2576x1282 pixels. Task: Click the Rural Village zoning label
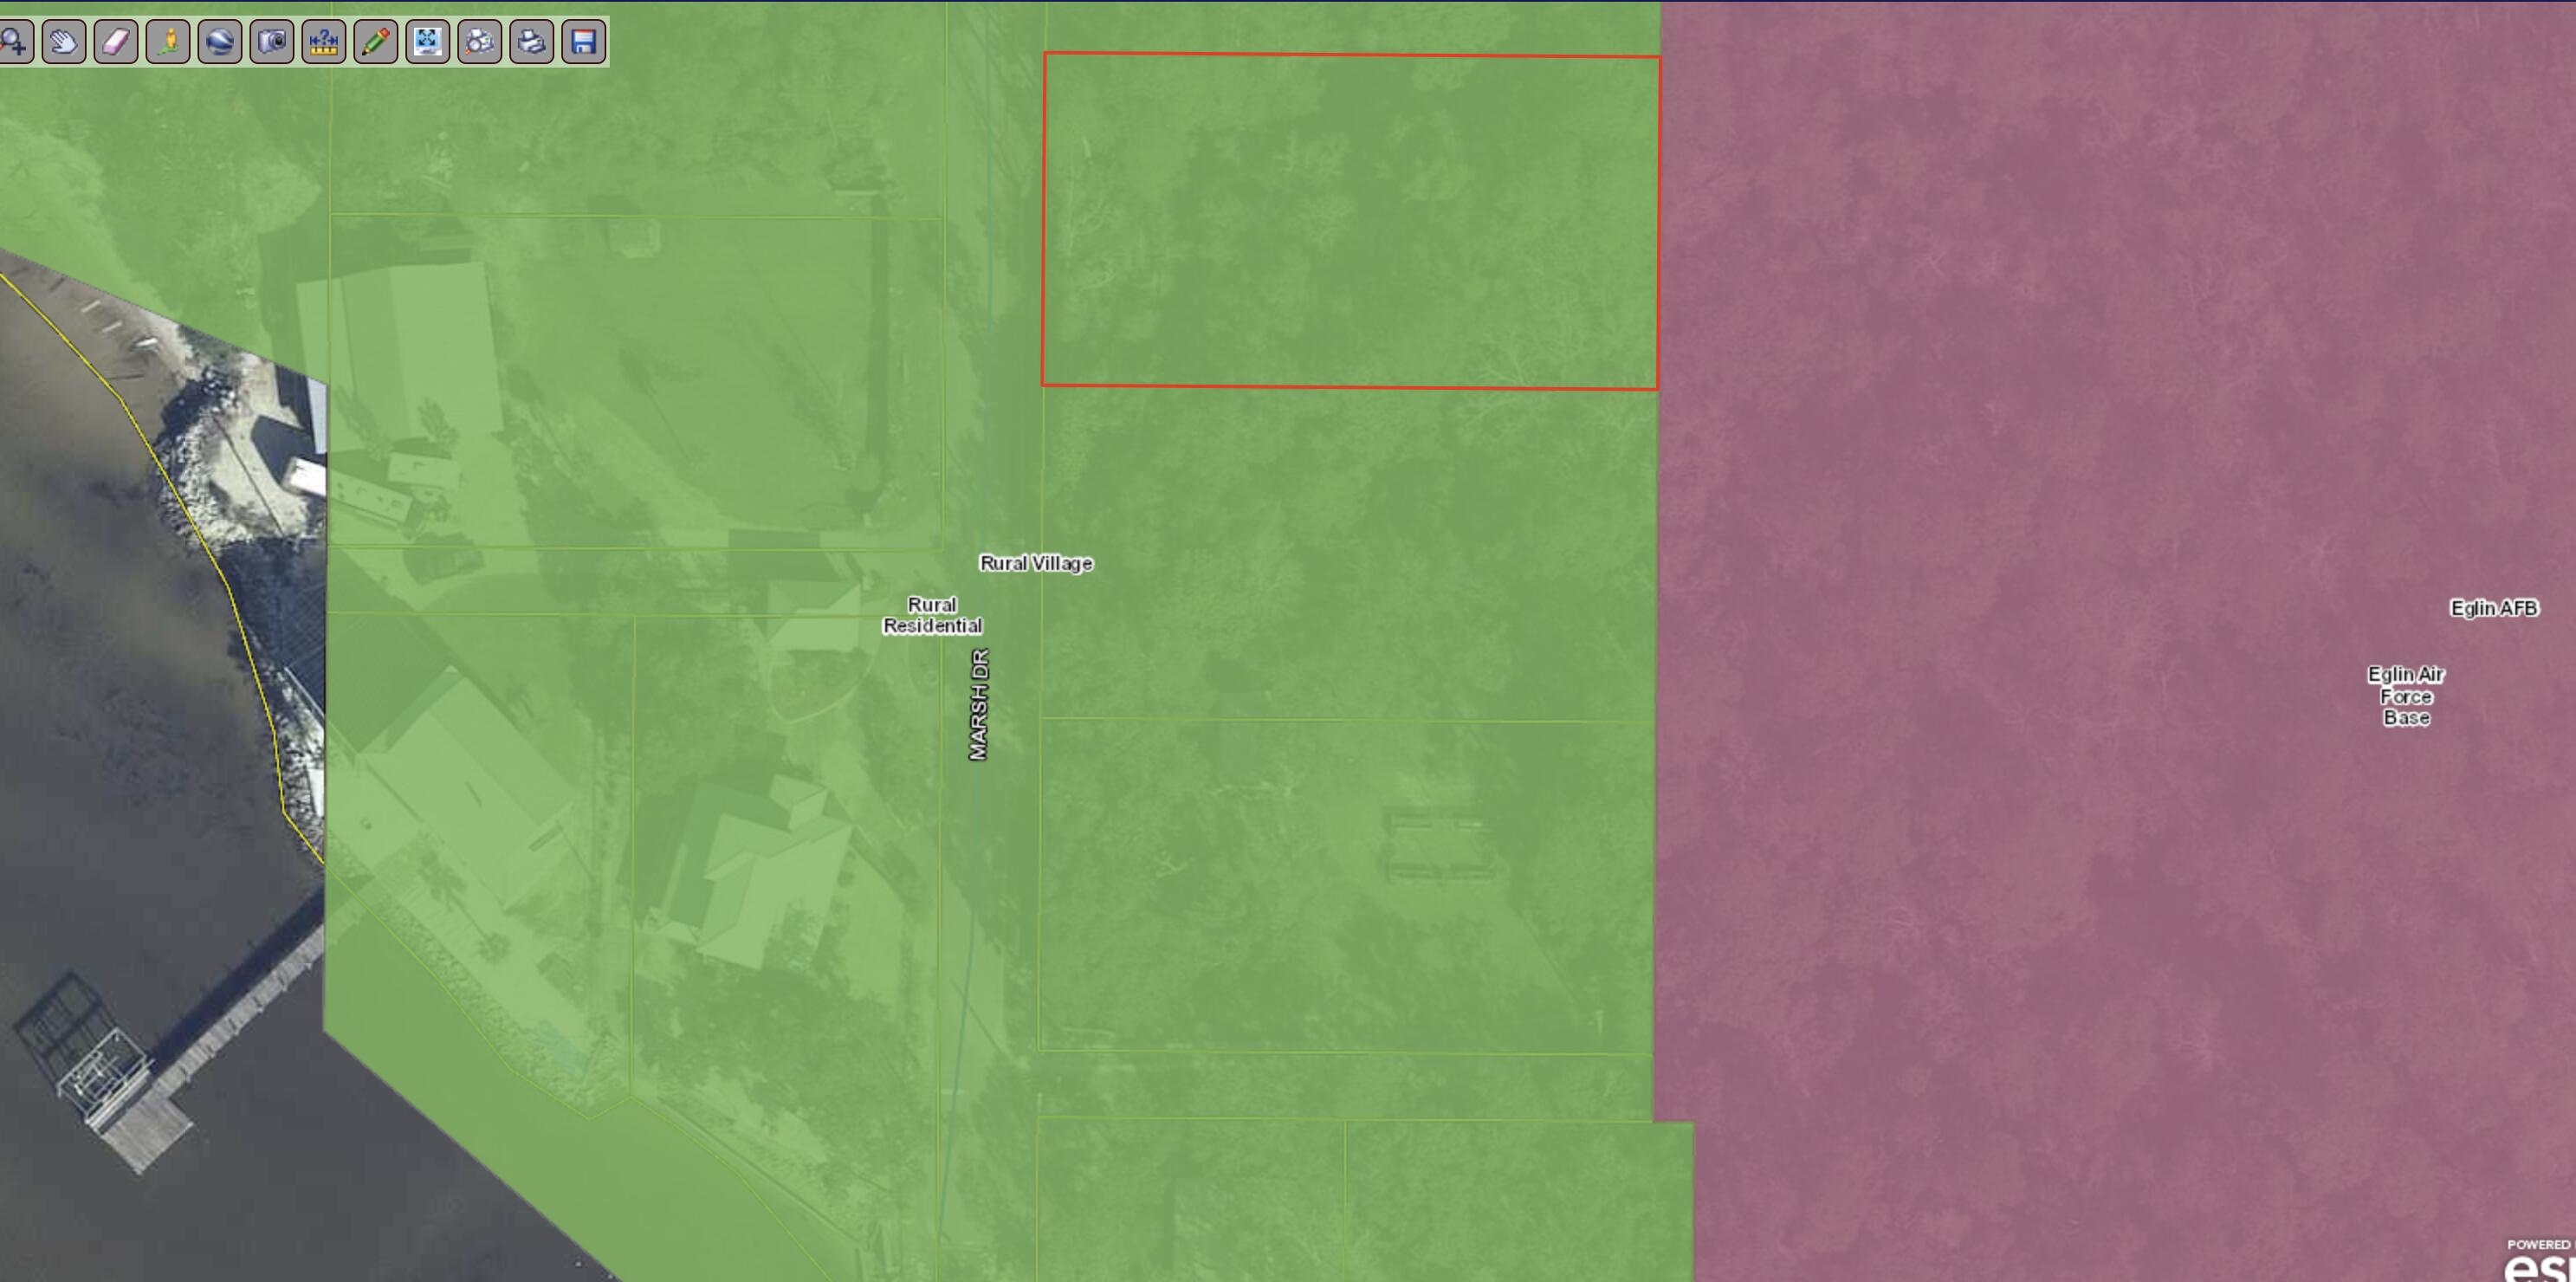[x=1036, y=563]
